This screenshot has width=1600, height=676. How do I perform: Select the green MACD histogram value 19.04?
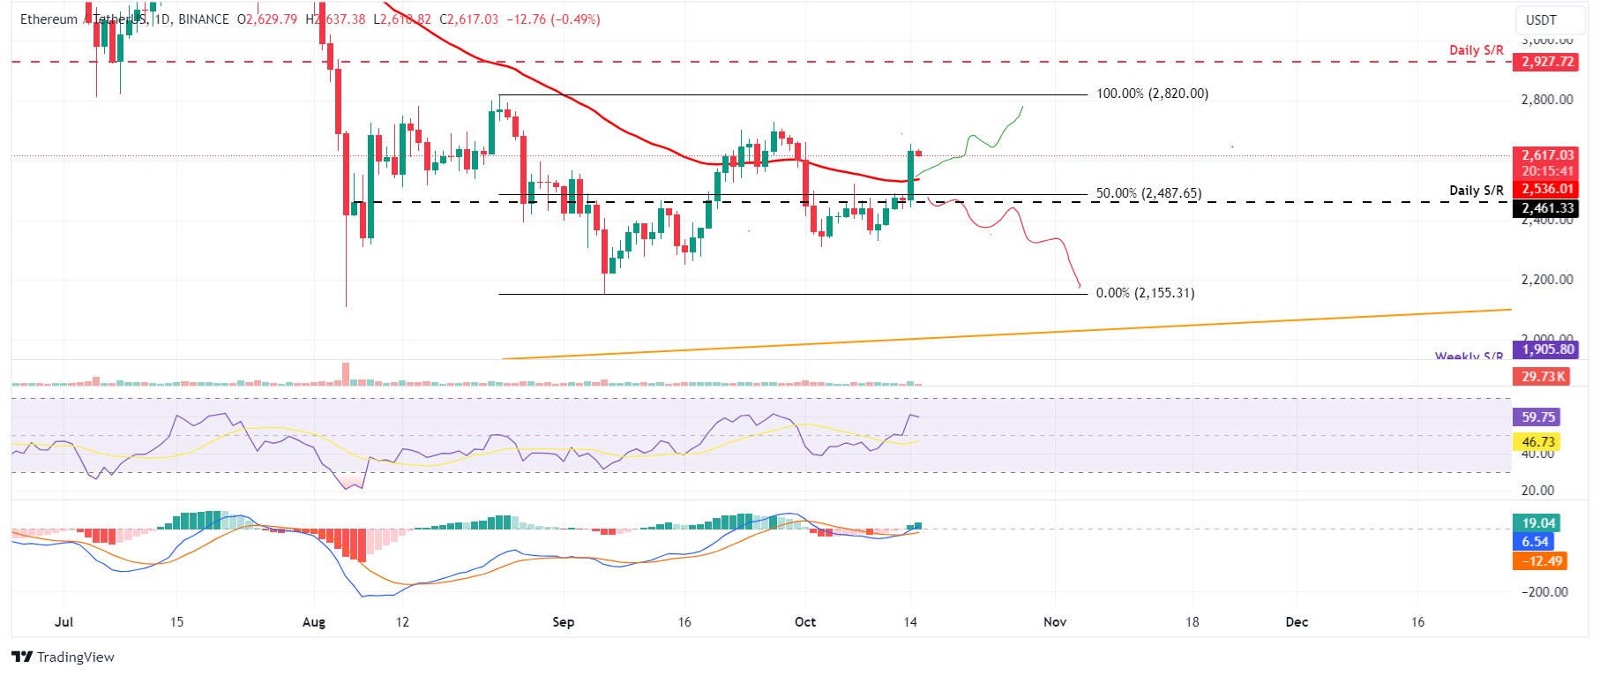tap(1537, 523)
